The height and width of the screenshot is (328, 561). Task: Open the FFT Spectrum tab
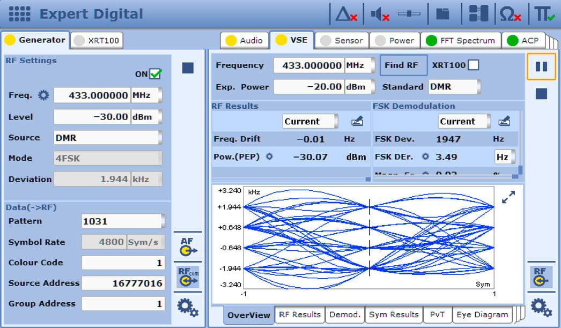tap(460, 39)
